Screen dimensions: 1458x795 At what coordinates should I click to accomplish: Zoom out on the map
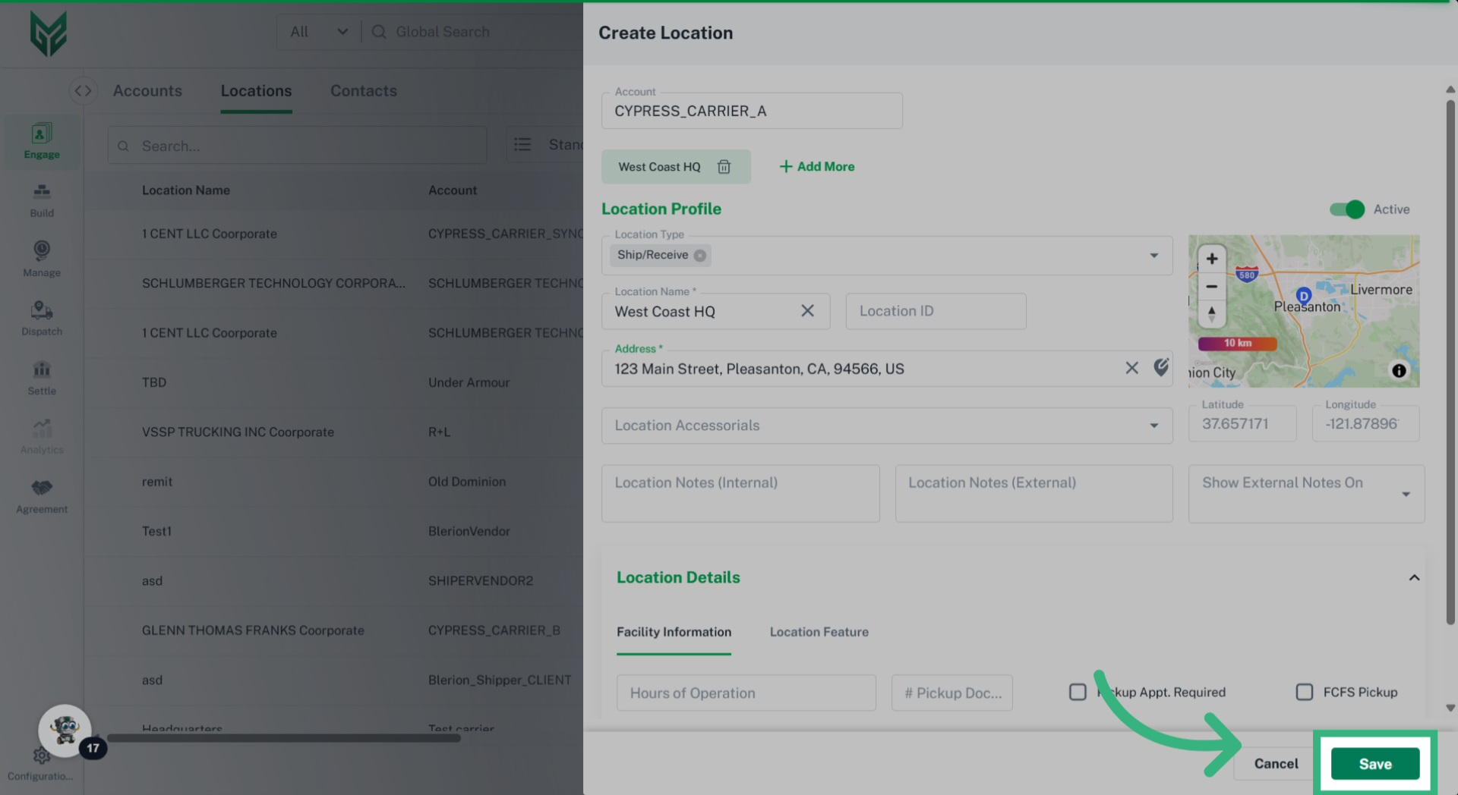[1212, 287]
